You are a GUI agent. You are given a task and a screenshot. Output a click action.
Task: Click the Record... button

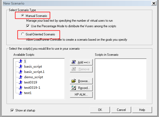tap(81, 88)
